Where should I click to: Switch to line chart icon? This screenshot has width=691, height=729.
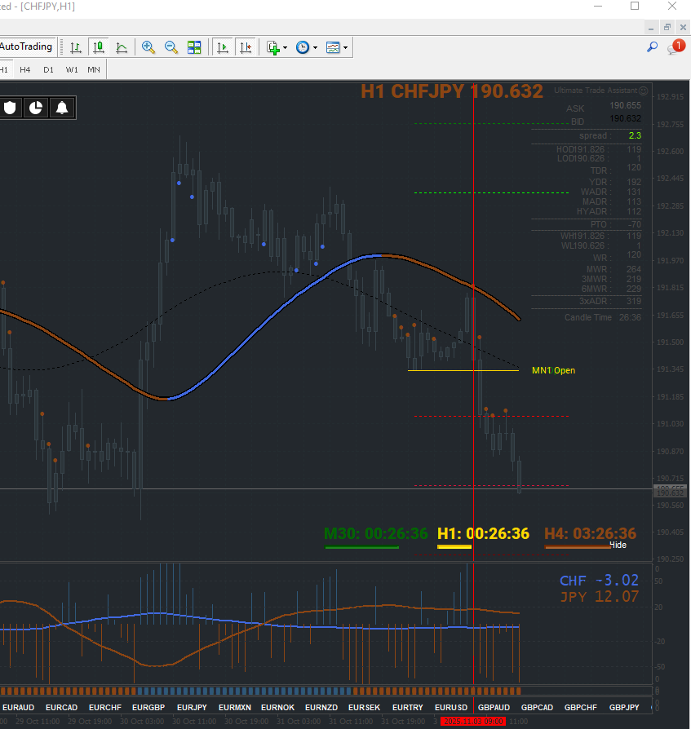click(x=122, y=47)
